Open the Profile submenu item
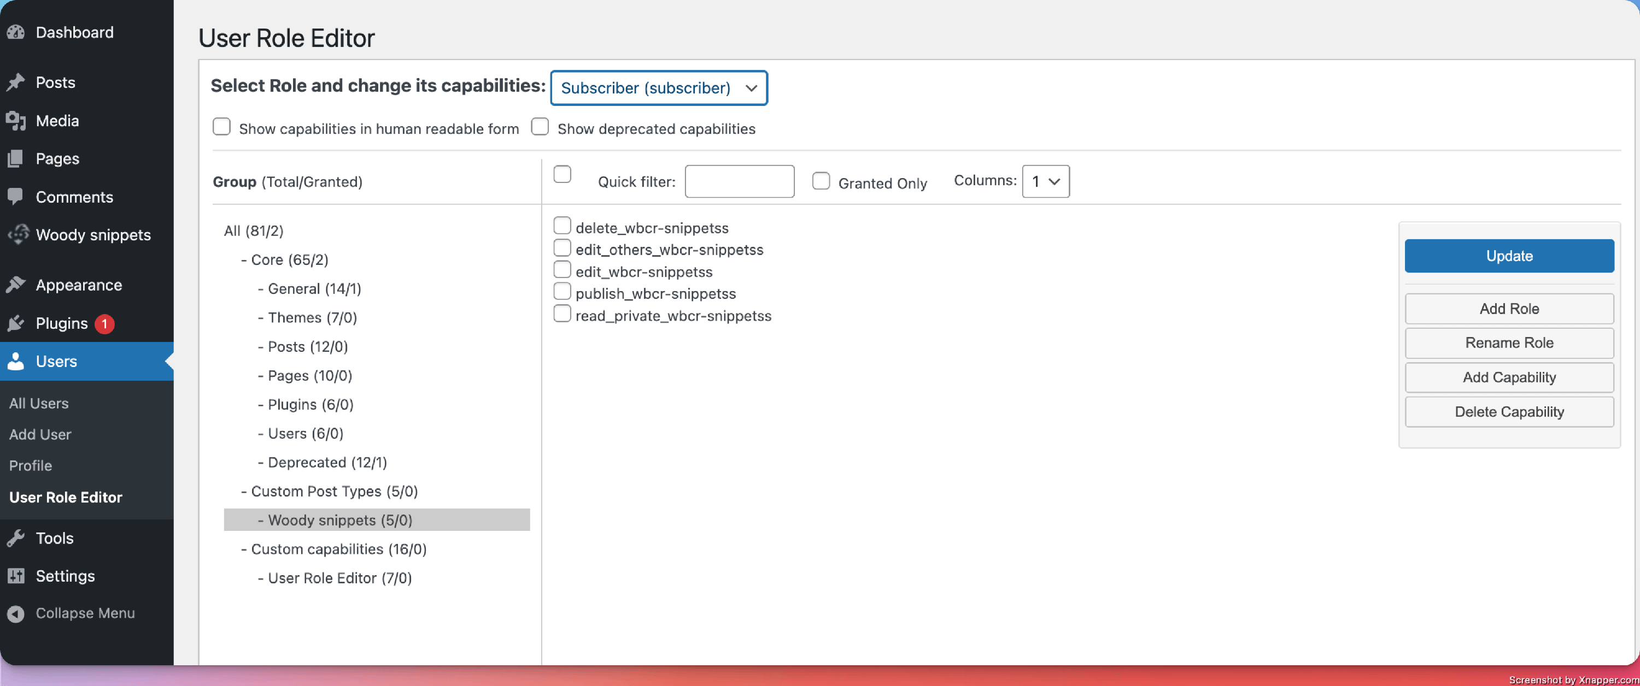Screen dimensions: 1640x686 point(31,465)
